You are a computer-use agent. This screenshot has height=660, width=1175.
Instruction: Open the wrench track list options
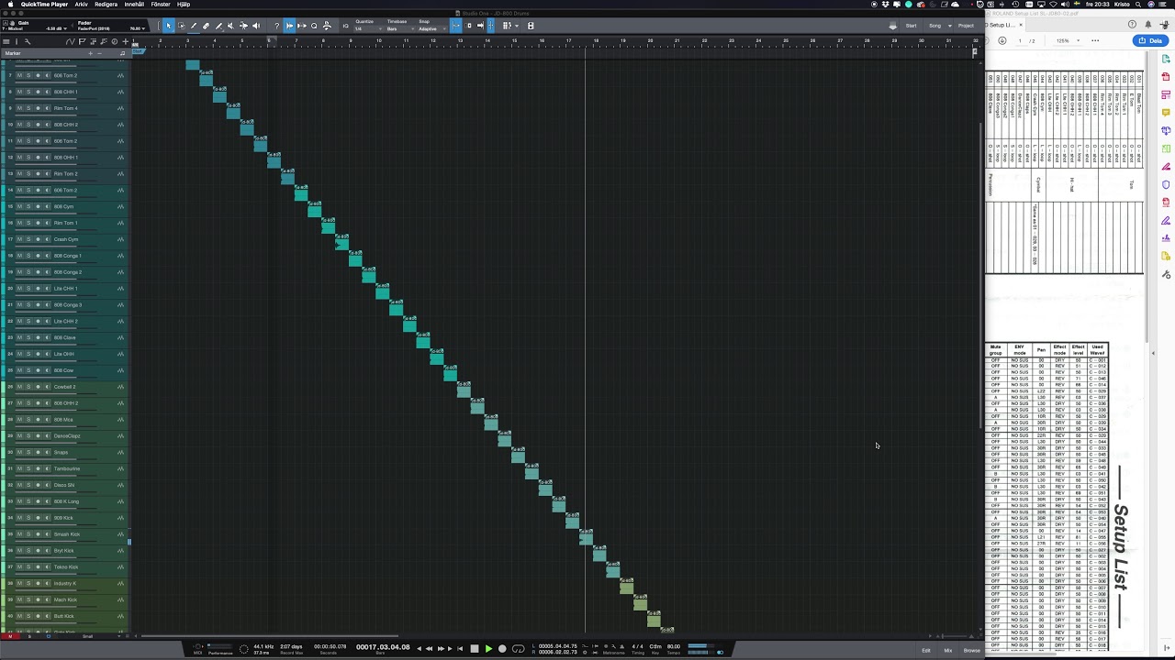[28, 41]
